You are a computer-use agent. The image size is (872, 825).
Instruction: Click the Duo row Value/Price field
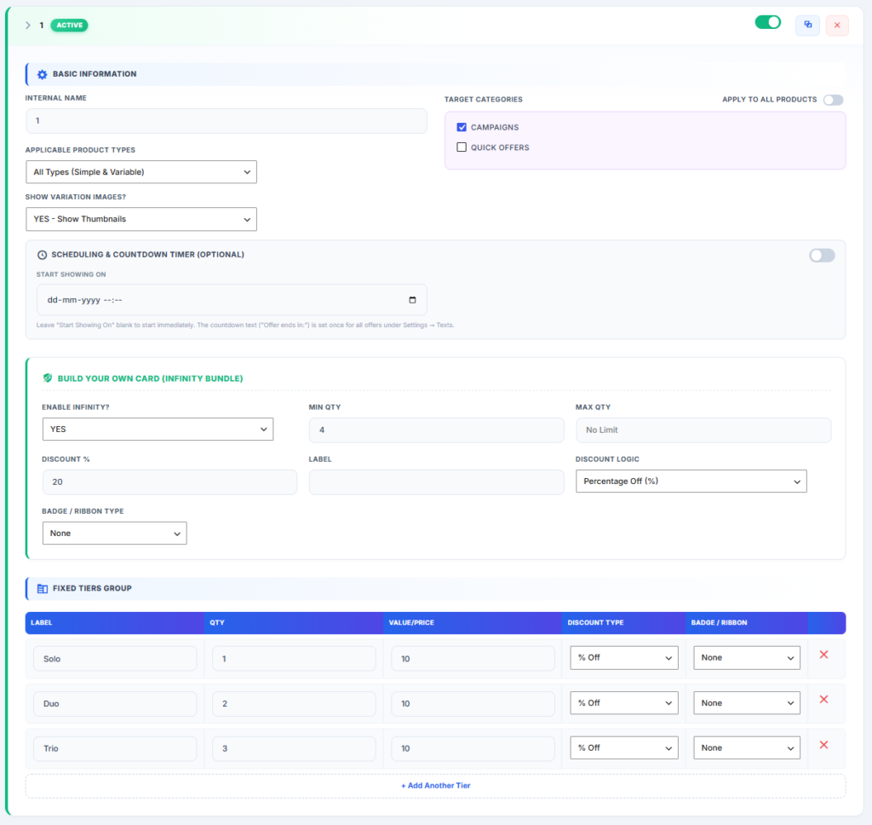tap(473, 704)
